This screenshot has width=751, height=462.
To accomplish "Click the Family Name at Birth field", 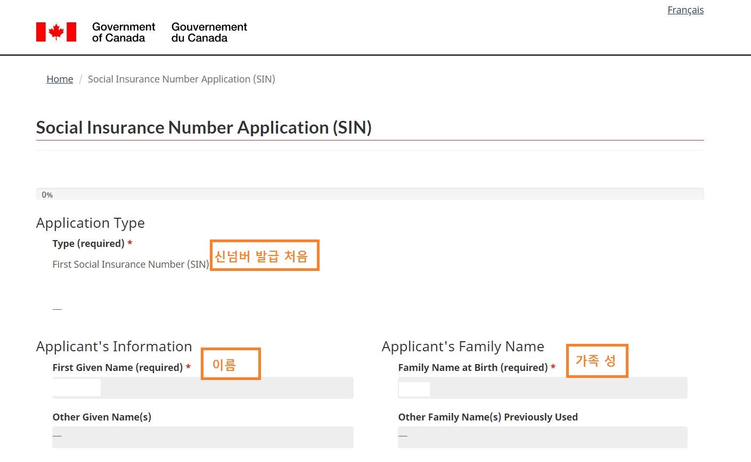I will pos(543,387).
